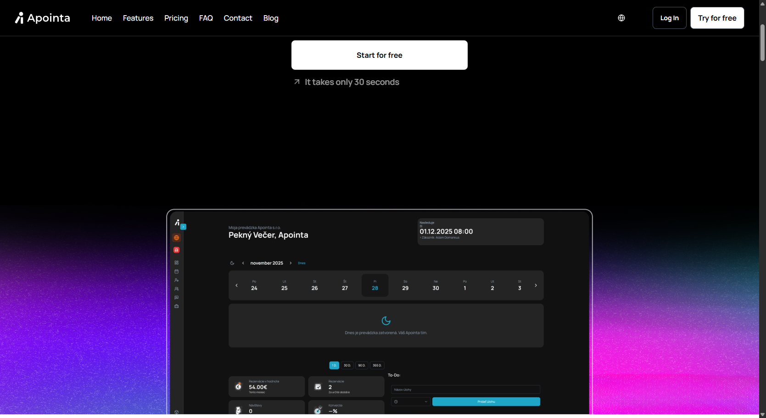766x418 pixels.
Task: Click the 'Start for free' button
Action: [x=380, y=55]
